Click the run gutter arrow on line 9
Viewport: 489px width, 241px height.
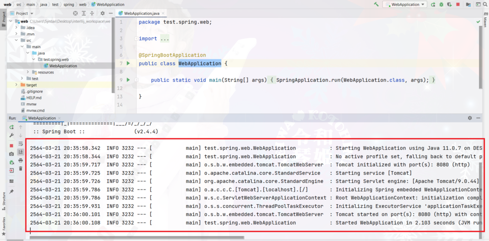128,80
